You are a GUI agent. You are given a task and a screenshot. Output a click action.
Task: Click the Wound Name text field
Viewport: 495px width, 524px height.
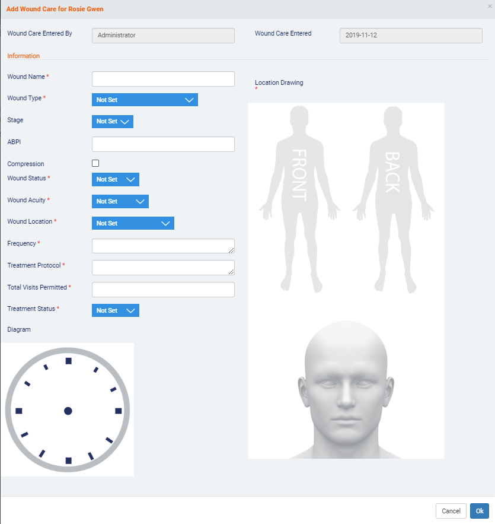pyautogui.click(x=163, y=79)
